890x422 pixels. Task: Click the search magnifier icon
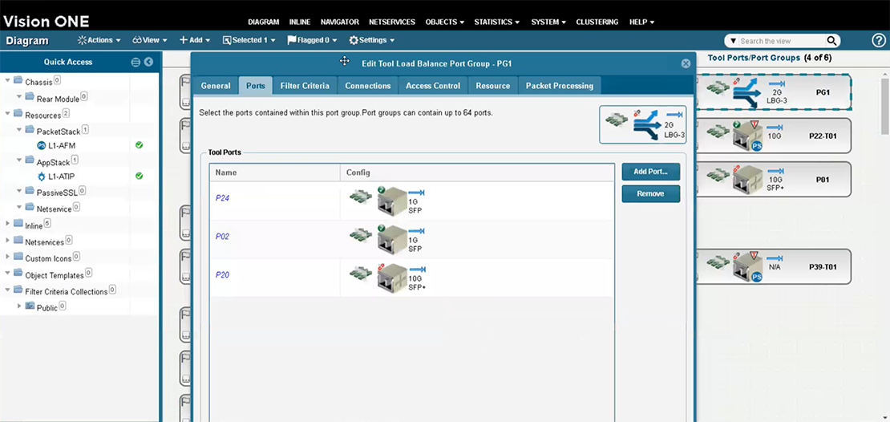click(x=832, y=40)
